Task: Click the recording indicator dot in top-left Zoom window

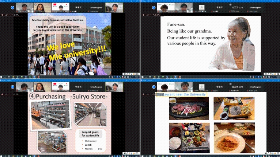Action: [x=2, y=15]
